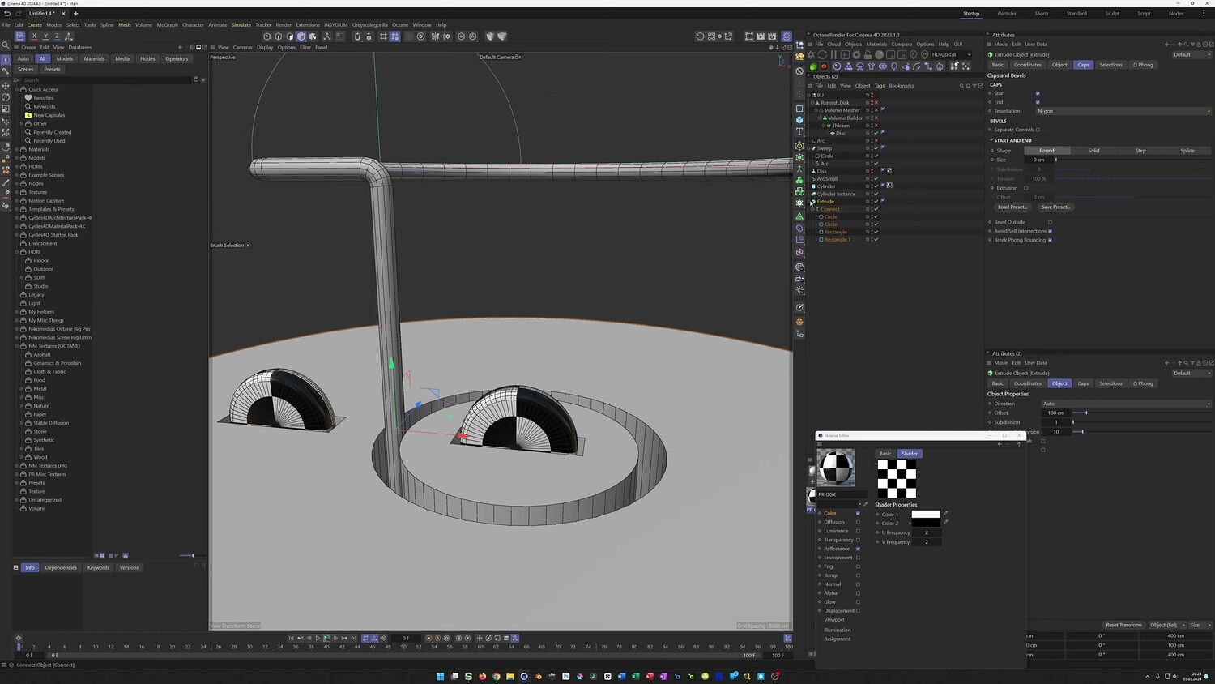
Task: Open the search magnifier in left toolbar
Action: 6,45
